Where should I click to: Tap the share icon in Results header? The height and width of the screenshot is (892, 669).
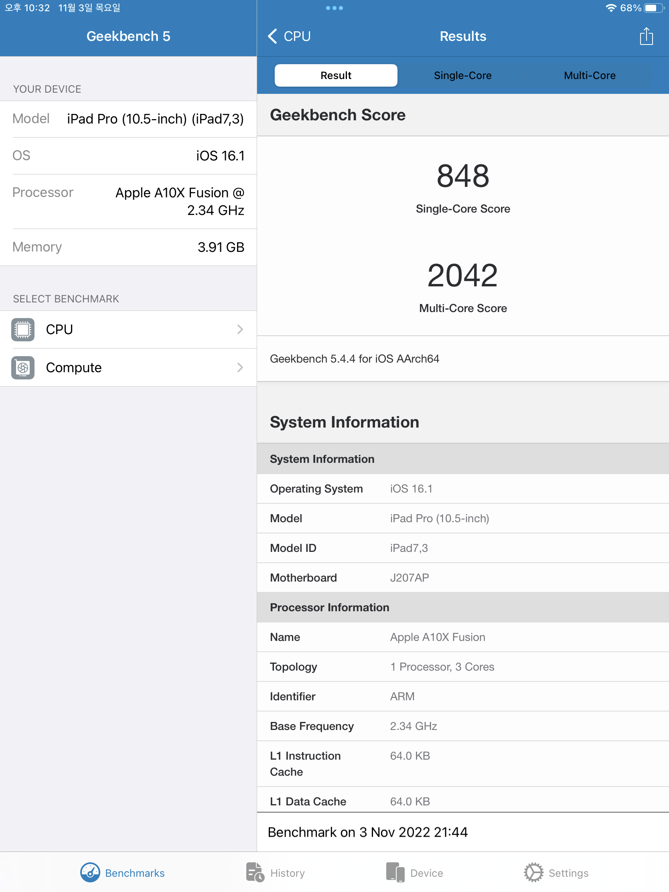tap(646, 36)
